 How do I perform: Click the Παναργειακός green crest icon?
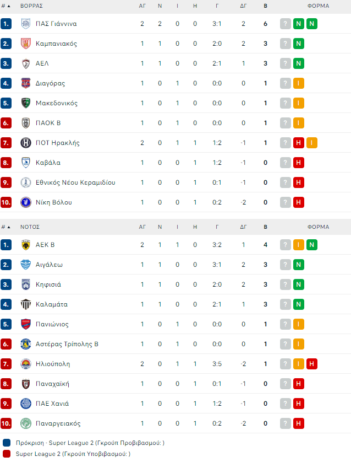tap(25, 423)
